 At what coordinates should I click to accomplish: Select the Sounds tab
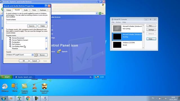(17, 10)
